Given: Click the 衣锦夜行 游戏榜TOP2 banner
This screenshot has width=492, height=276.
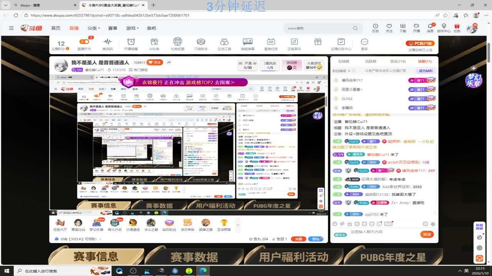Looking at the screenshot, I should [184, 82].
